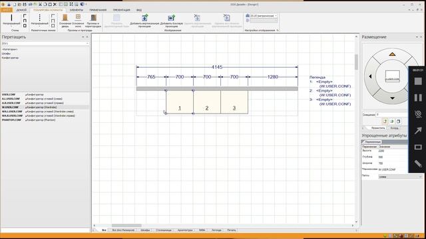Switch to the Разместить tab
Viewport: 426px width, 239px height.
[x=378, y=128]
